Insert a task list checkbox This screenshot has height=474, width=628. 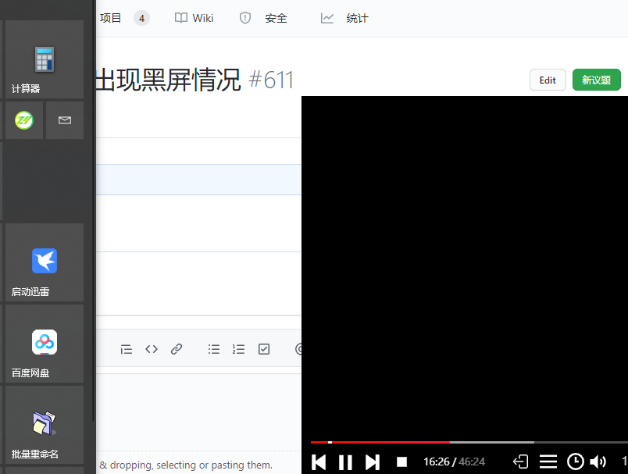click(264, 349)
